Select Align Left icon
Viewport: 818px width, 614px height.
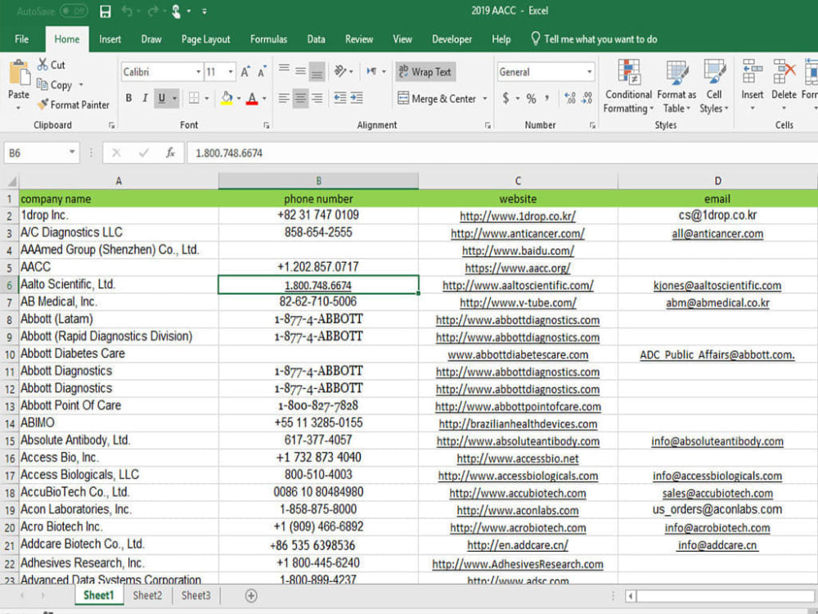click(284, 98)
